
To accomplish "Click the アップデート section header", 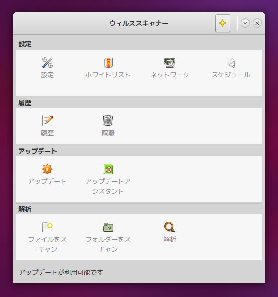I will 38,151.
